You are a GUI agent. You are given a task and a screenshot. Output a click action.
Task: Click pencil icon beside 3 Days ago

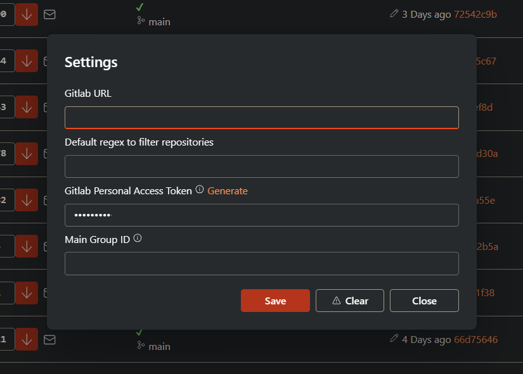click(394, 13)
